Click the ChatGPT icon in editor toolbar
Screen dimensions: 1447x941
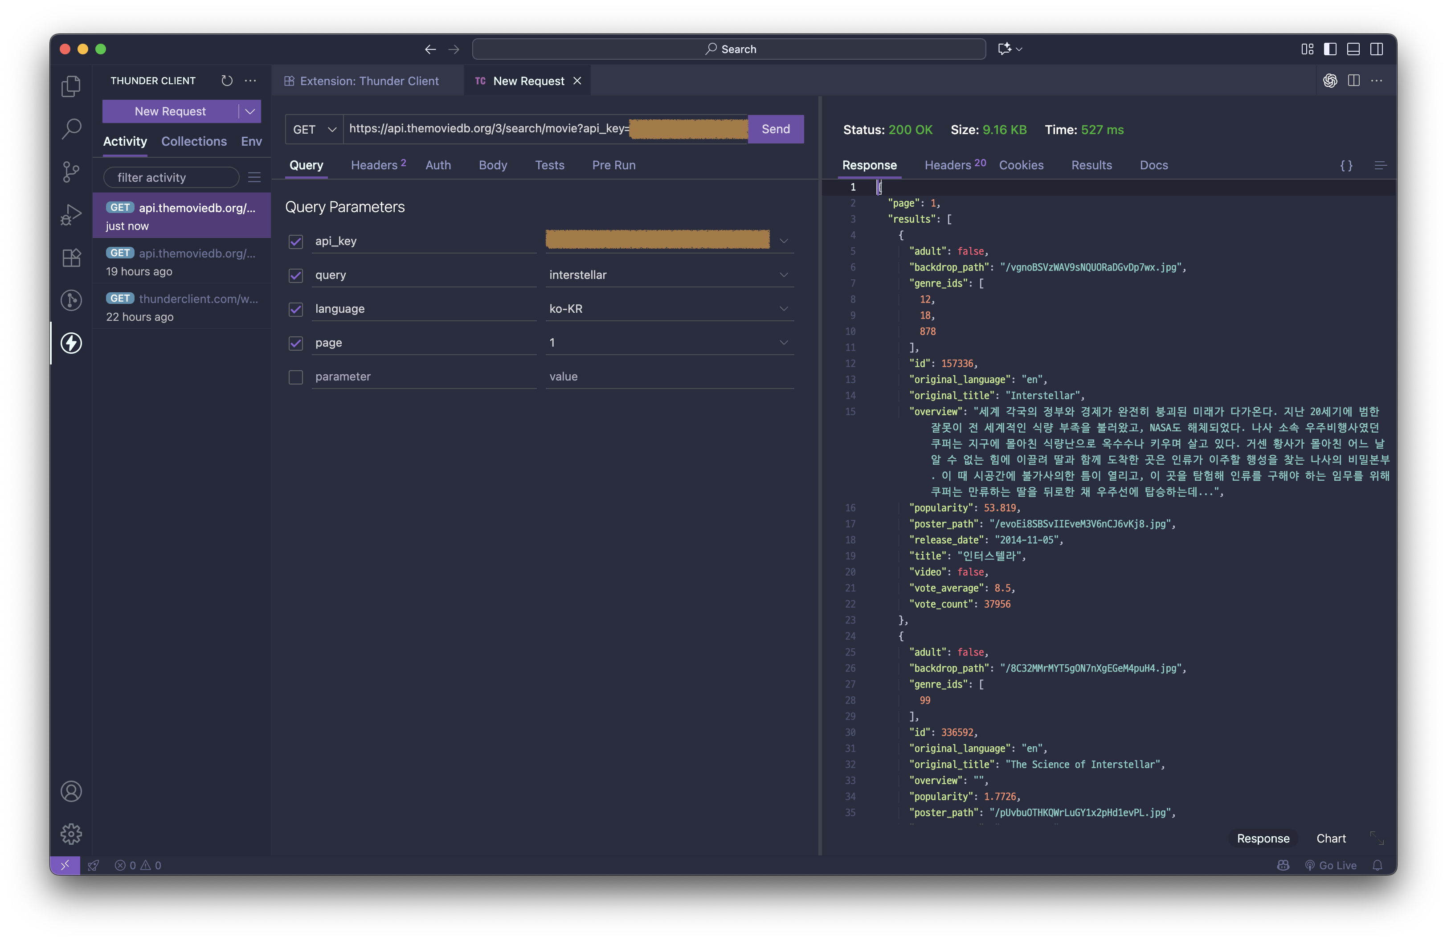1330,81
